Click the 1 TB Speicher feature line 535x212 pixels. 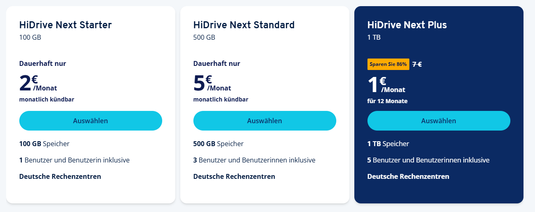coord(388,144)
